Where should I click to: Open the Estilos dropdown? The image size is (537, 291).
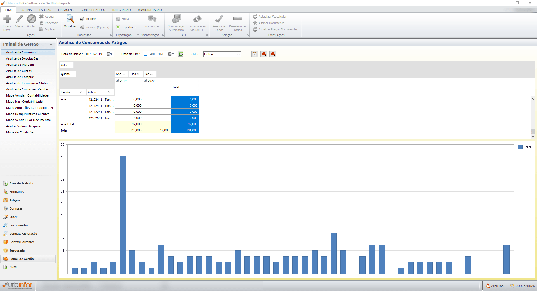coord(239,54)
